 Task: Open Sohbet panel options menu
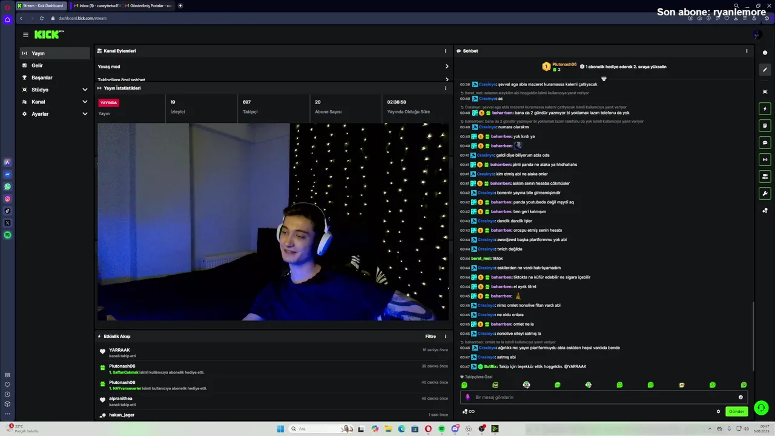(747, 51)
